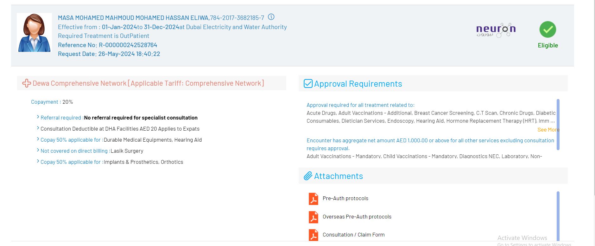Click the Approval Requirements checkbox icon
Viewport: 595px width, 246px height.
[308, 83]
